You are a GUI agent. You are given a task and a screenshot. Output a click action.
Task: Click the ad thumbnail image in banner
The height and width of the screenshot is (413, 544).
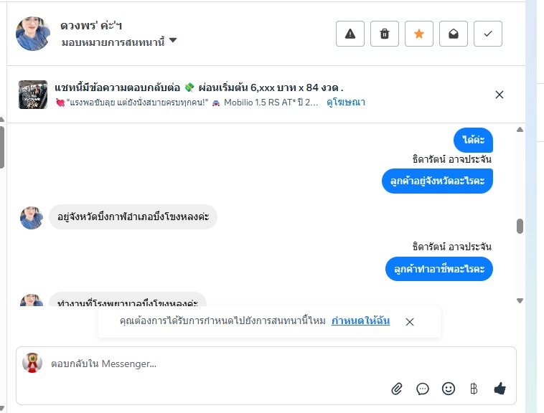33,95
